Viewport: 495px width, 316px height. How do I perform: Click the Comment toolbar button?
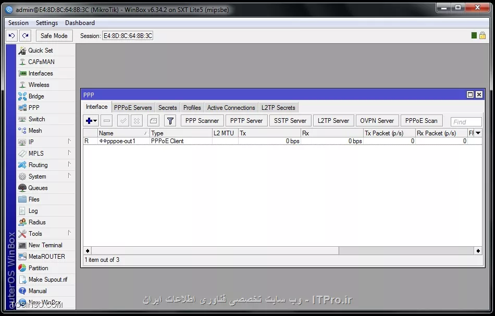[x=153, y=120]
